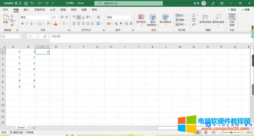This screenshot has width=254, height=136.
Task: Click the AutoSum sigma icon
Action: pyautogui.click(x=194, y=15)
